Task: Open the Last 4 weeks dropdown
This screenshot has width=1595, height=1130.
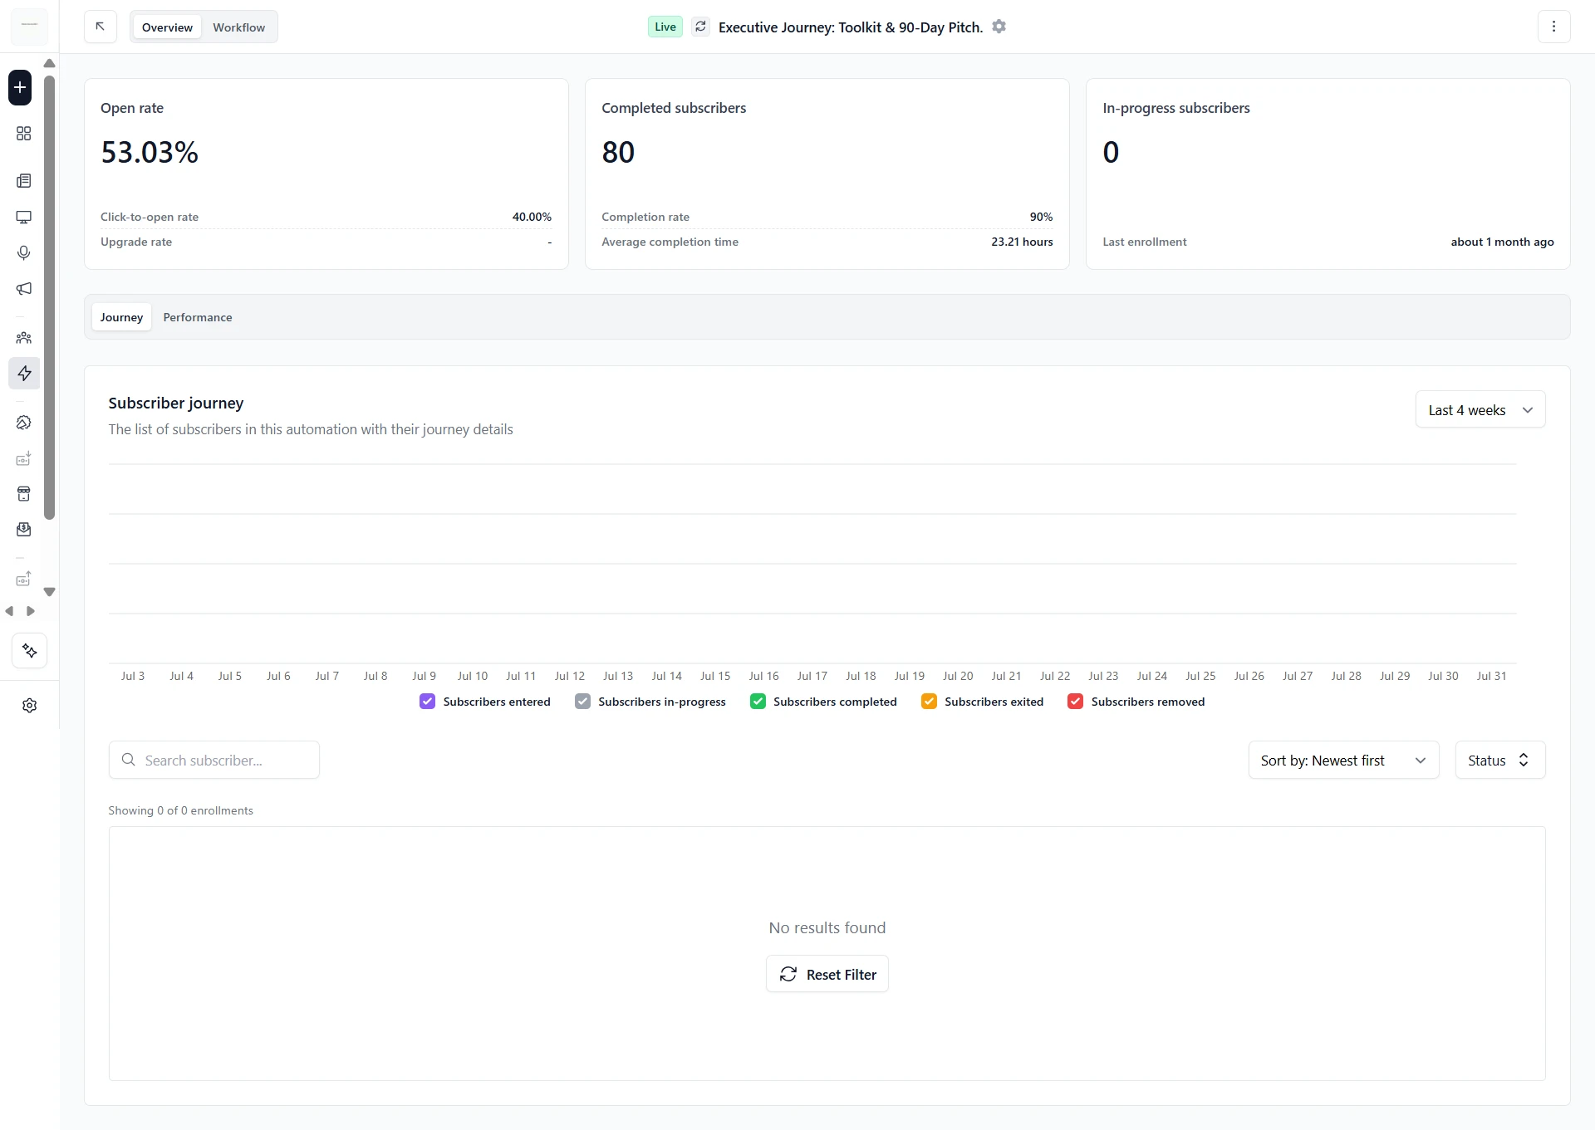Action: [1480, 410]
